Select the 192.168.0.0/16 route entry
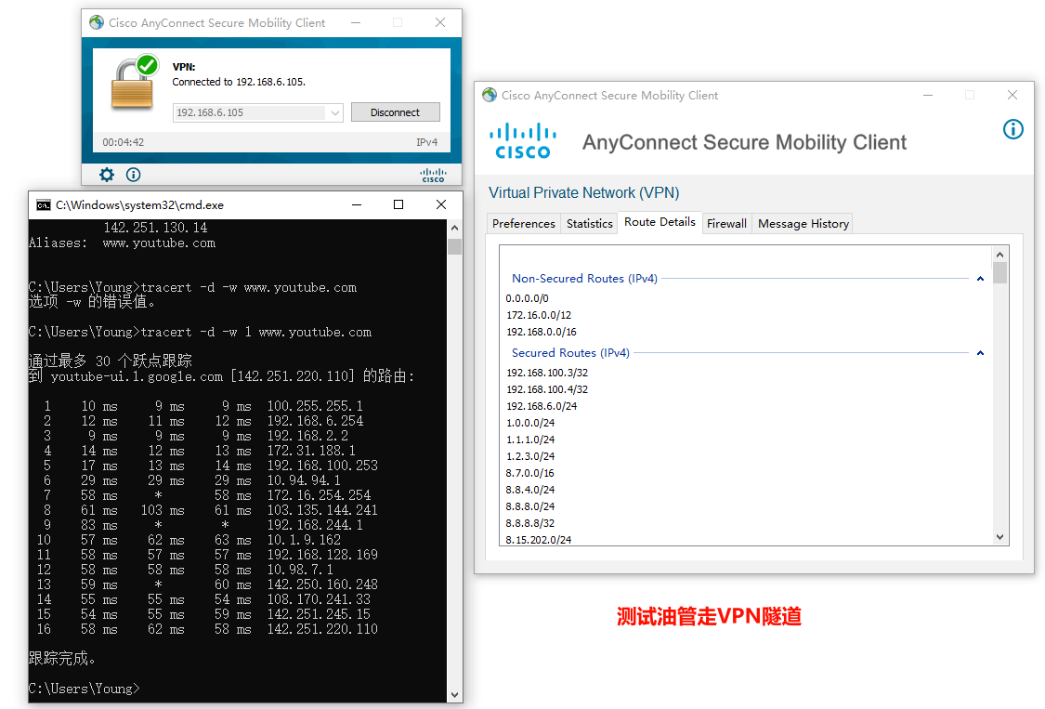This screenshot has height=709, width=1045. 542,332
